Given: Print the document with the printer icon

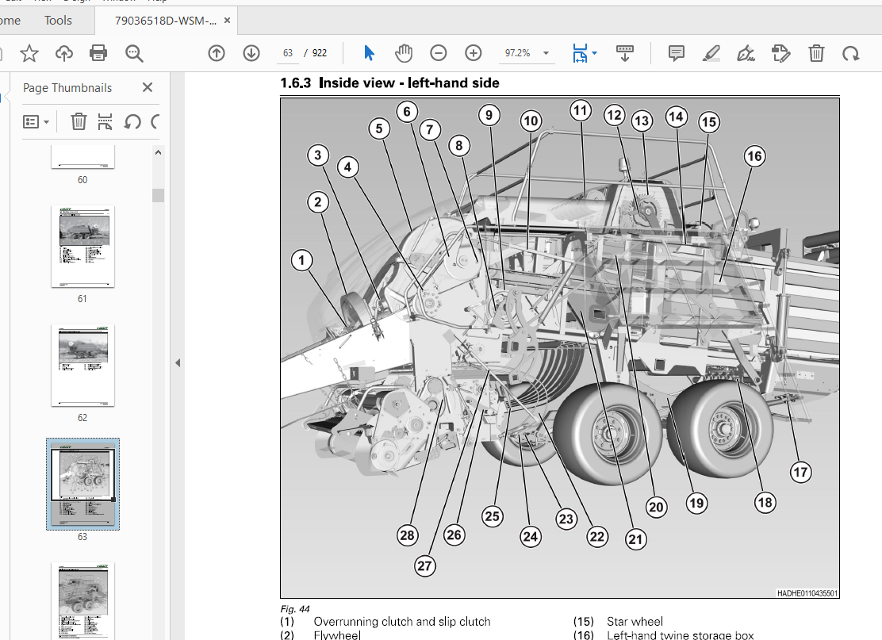Looking at the screenshot, I should point(98,53).
